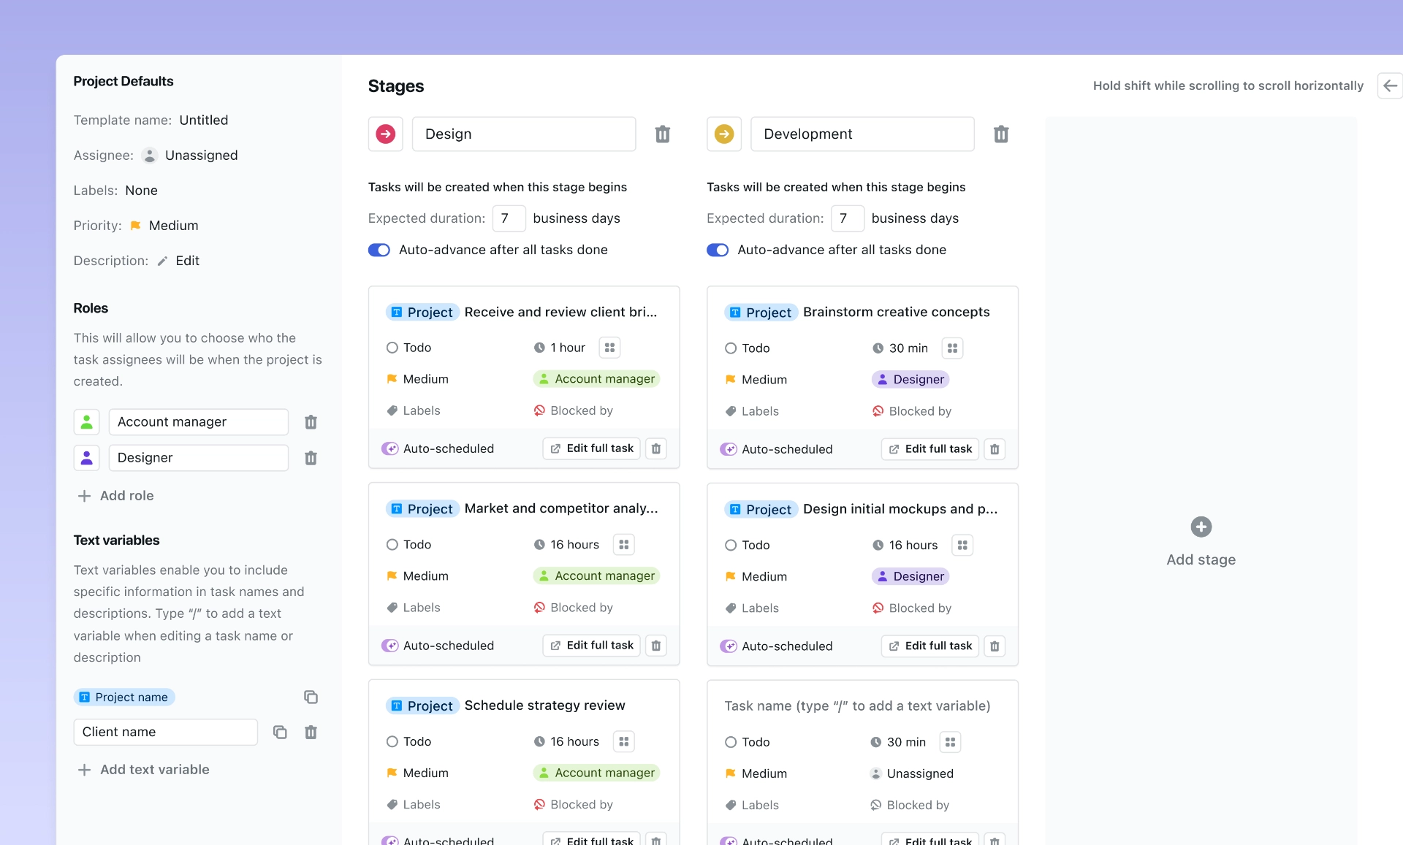Click the Design expected duration field

[x=509, y=218]
